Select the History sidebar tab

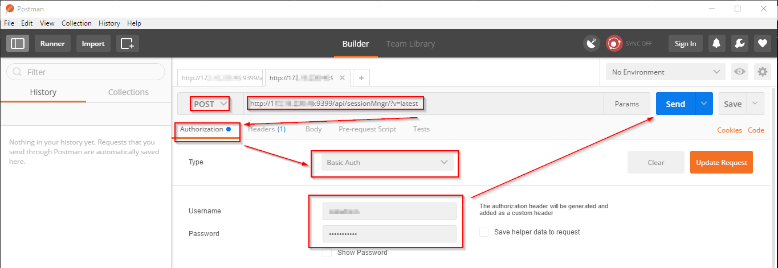[43, 92]
